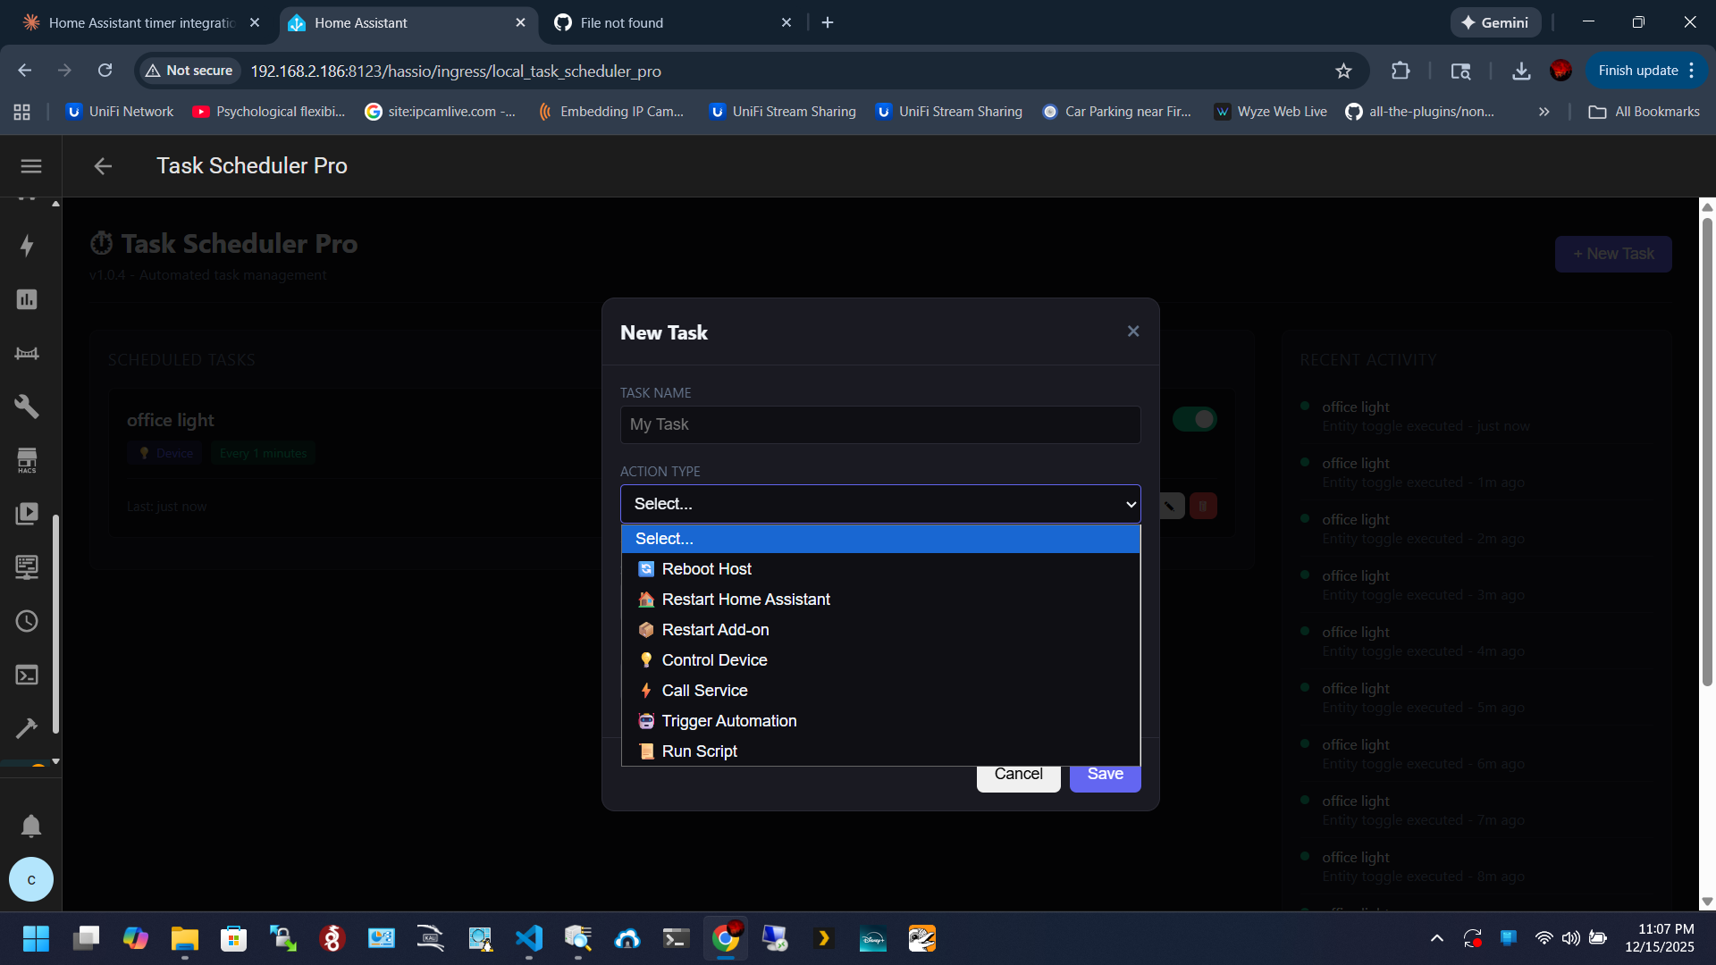Expand the hidden bookmarks chevron
1716x965 pixels.
[x=1544, y=112]
